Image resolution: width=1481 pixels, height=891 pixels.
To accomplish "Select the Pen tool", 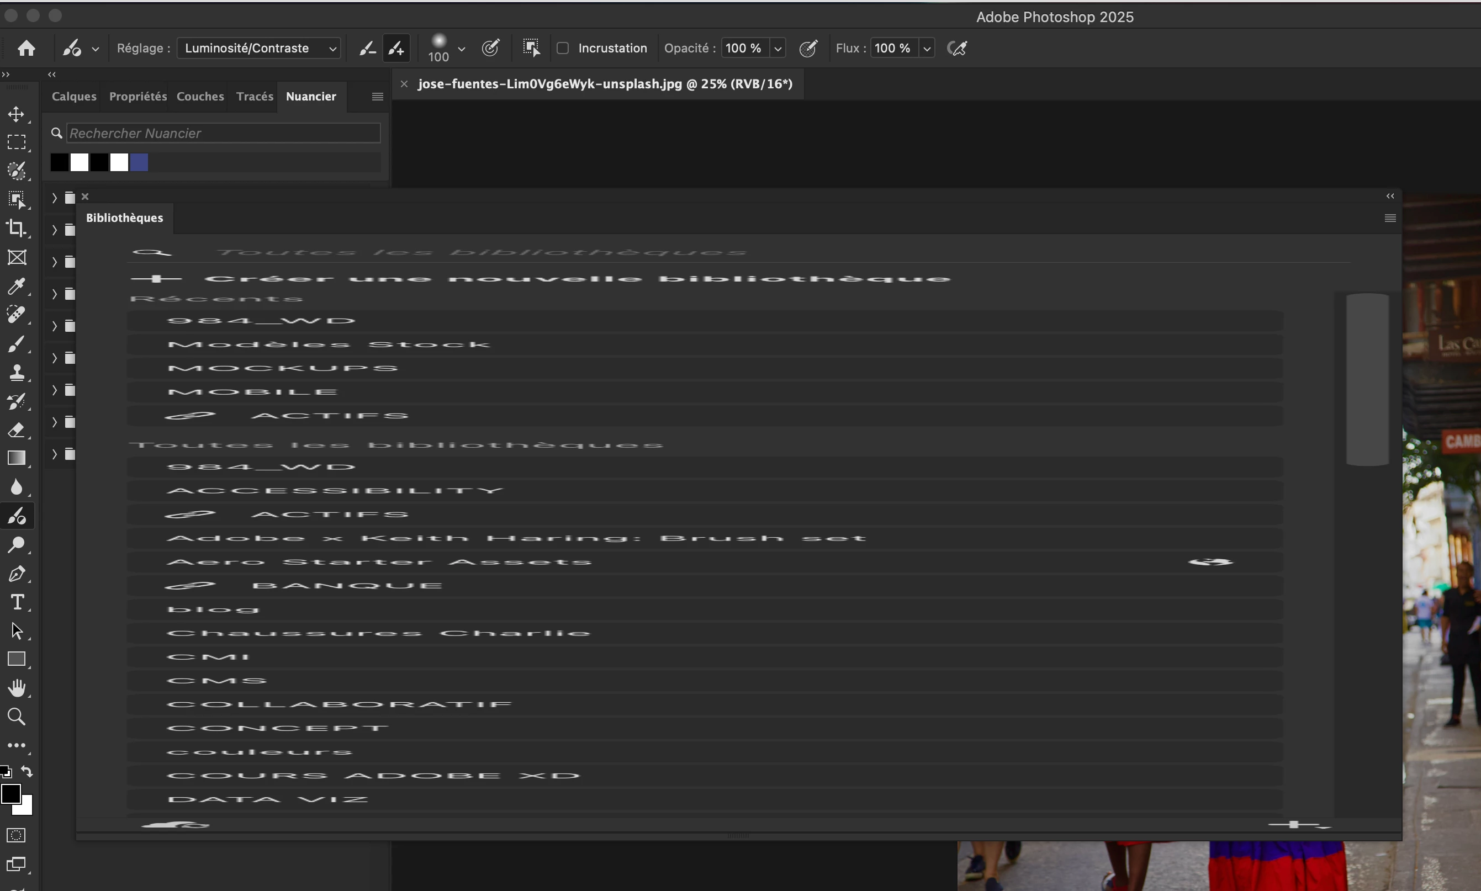I will pyautogui.click(x=16, y=574).
